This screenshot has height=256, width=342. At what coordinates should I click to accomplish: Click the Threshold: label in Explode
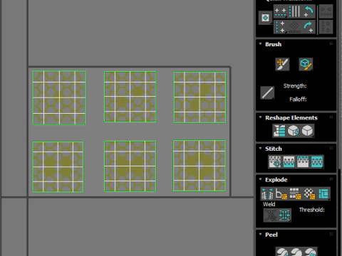312,210
